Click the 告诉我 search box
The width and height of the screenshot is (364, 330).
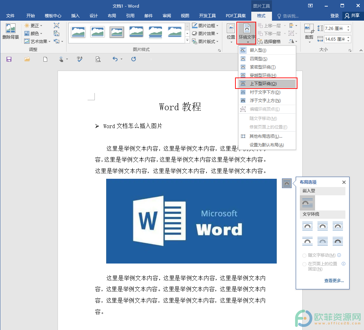[288, 16]
